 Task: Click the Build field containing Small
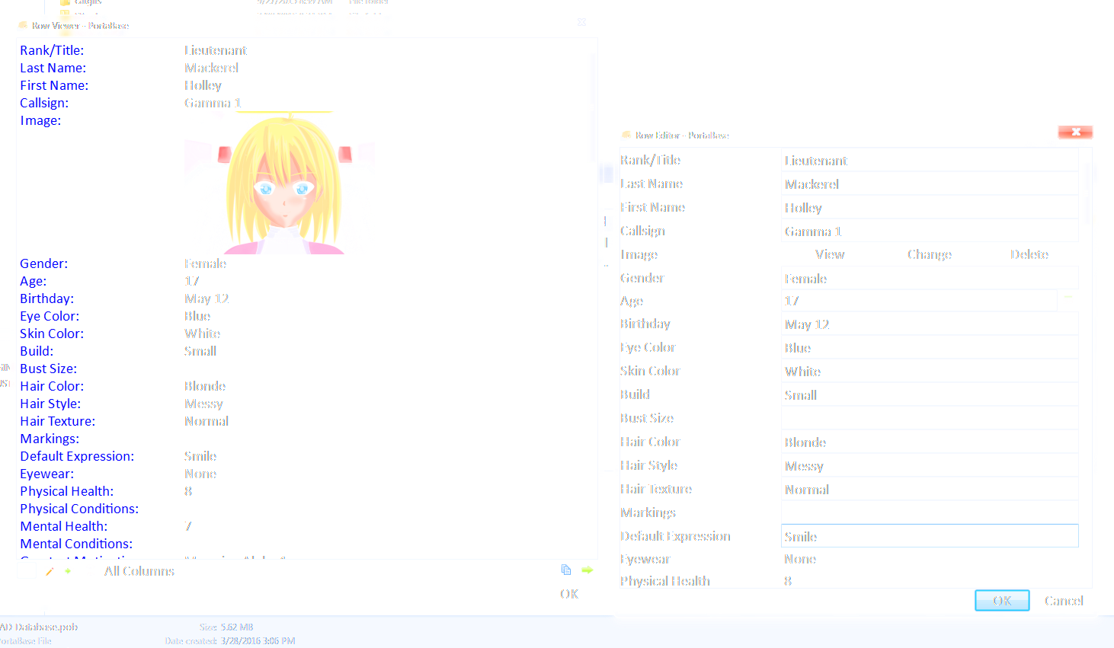click(x=930, y=395)
